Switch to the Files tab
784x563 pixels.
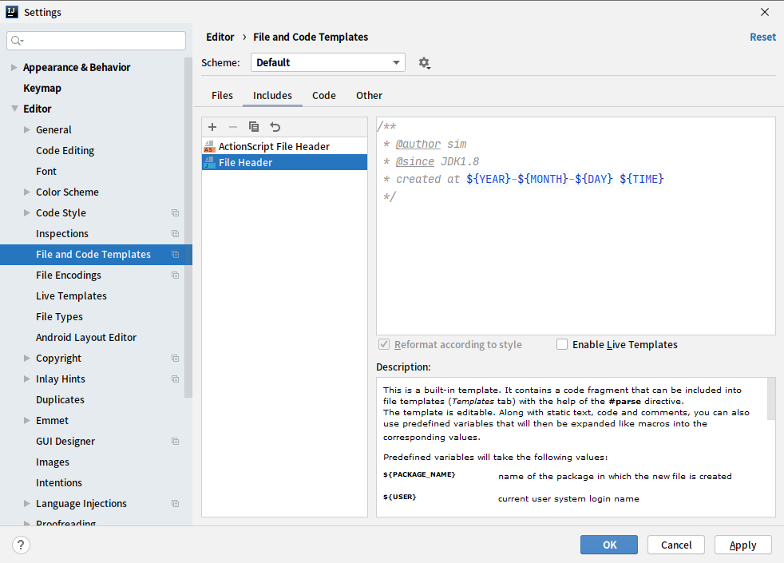pyautogui.click(x=222, y=96)
